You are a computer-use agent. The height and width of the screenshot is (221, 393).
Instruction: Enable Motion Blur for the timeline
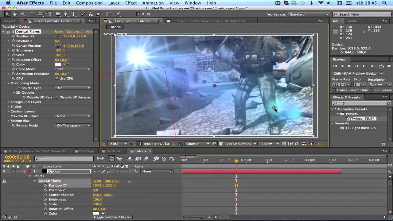pyautogui.click(x=146, y=159)
